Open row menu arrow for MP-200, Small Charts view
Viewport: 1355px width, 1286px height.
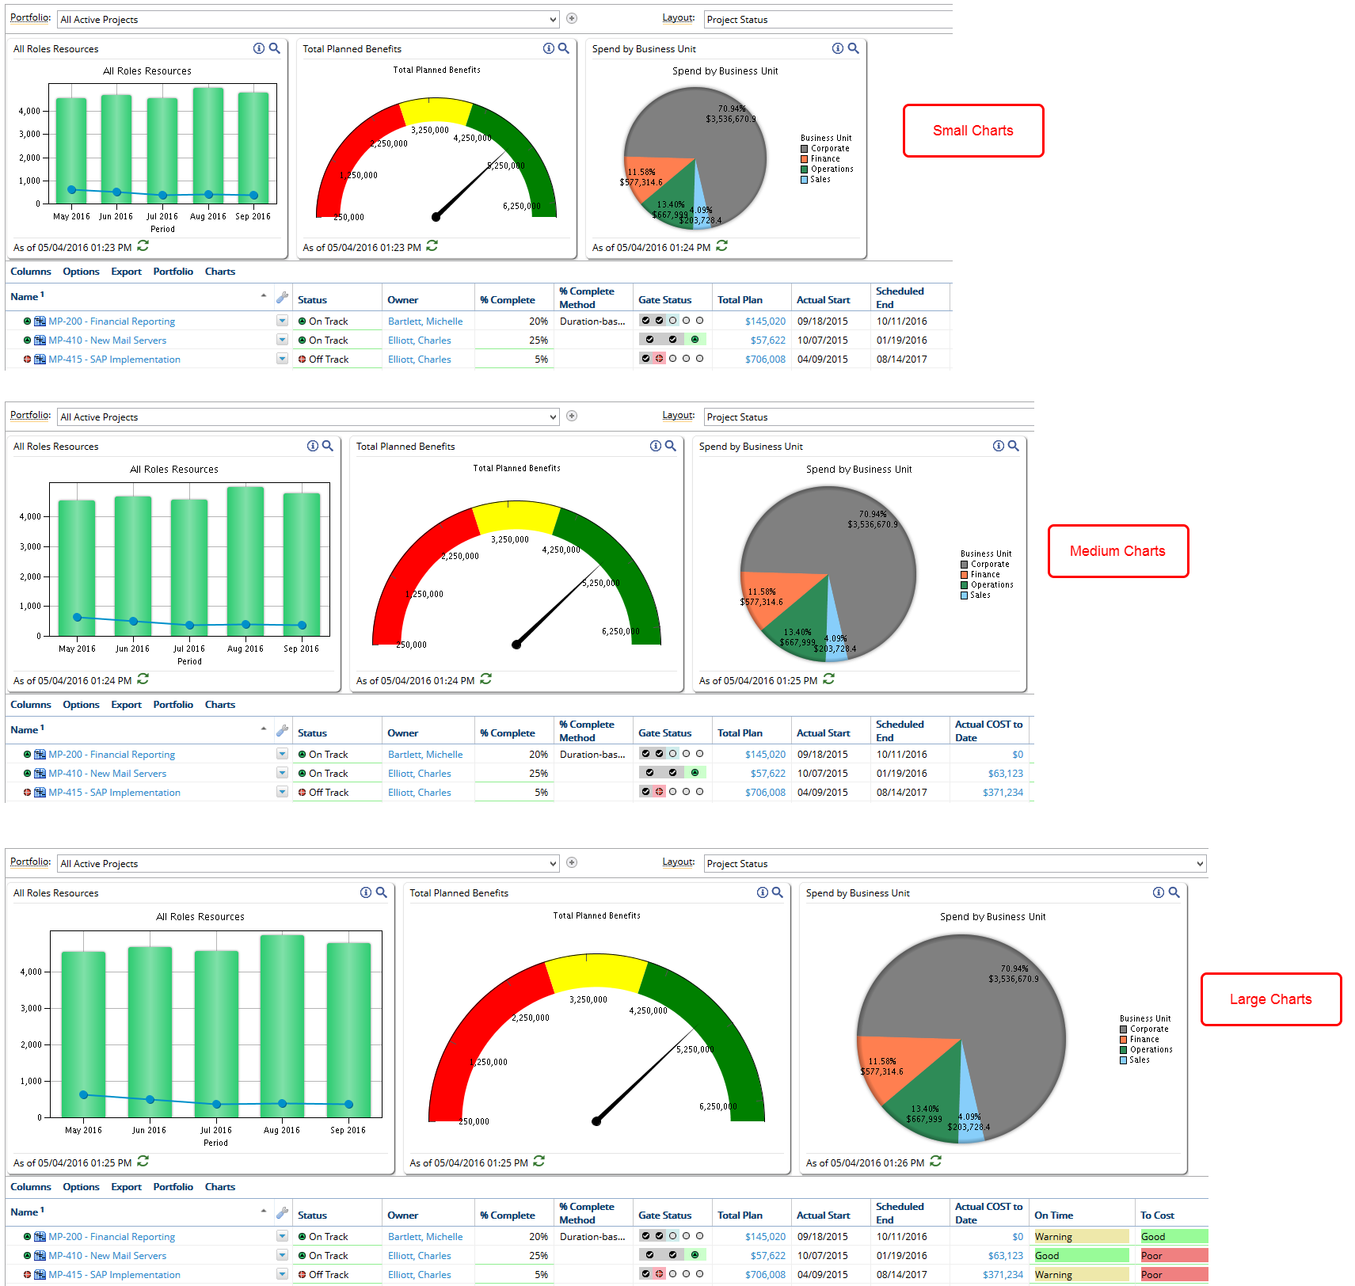(282, 321)
